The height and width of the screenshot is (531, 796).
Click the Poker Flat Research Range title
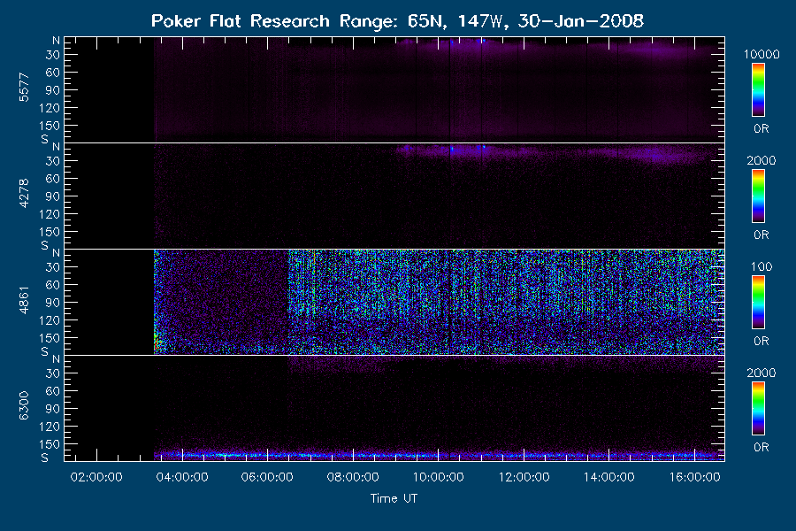397,21
